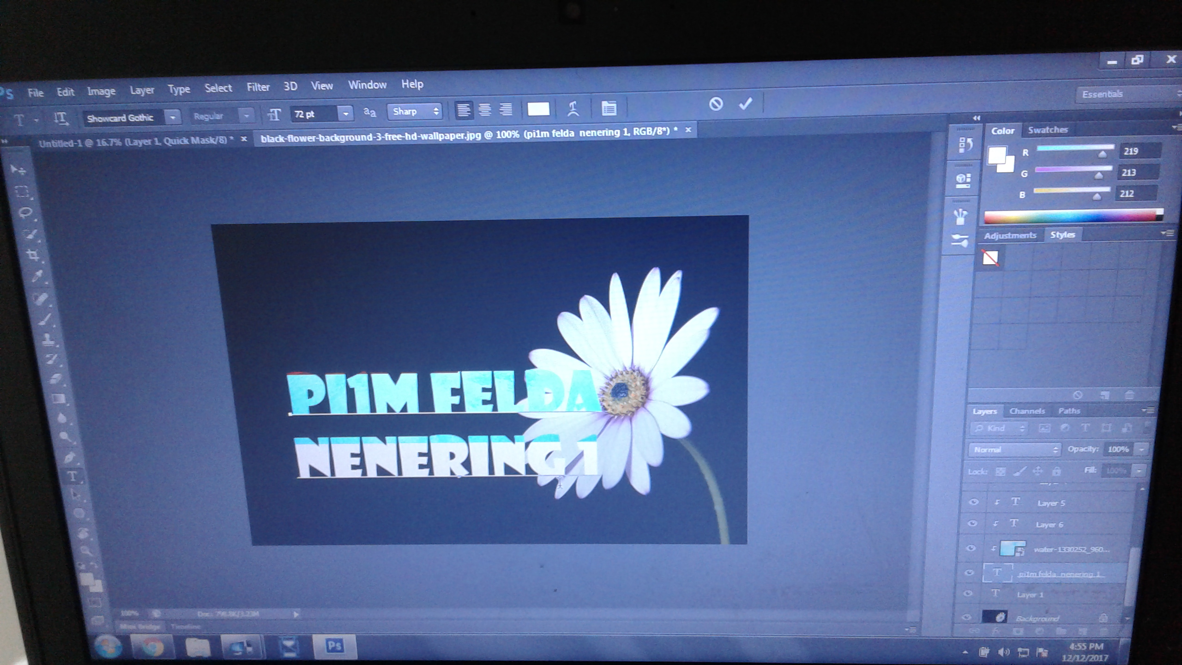
Task: Left-align the text
Action: point(463,110)
